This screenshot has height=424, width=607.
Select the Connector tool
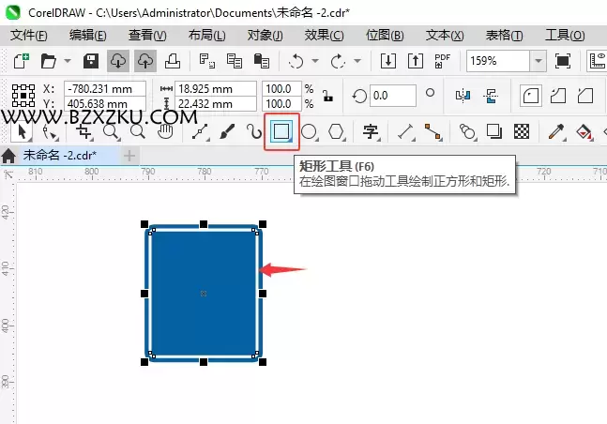[x=432, y=132]
